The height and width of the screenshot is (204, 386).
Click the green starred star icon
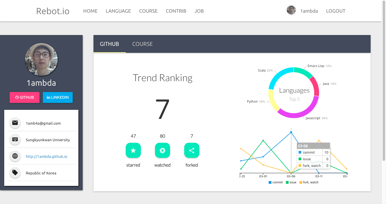[133, 150]
